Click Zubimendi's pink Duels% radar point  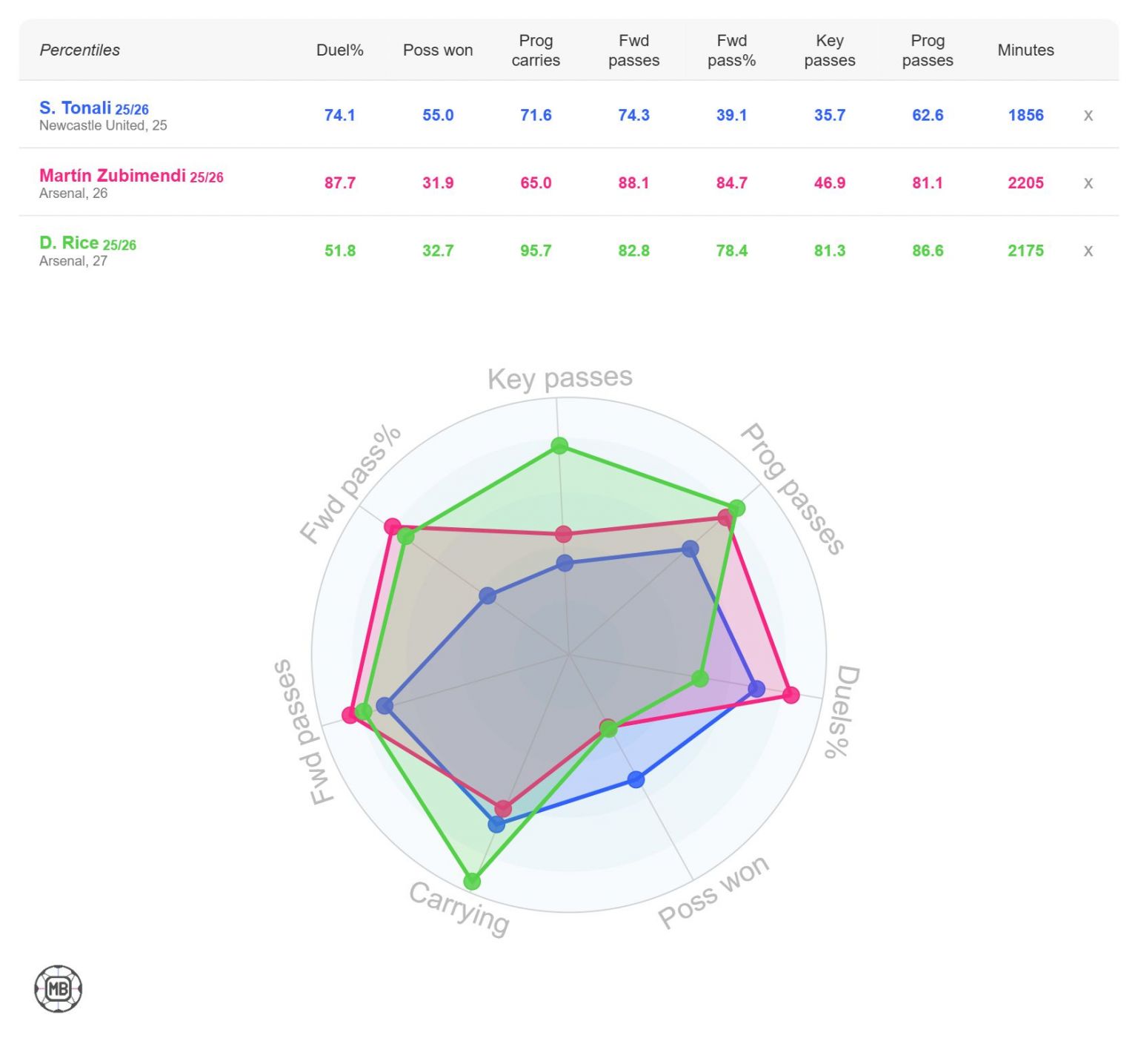point(791,695)
